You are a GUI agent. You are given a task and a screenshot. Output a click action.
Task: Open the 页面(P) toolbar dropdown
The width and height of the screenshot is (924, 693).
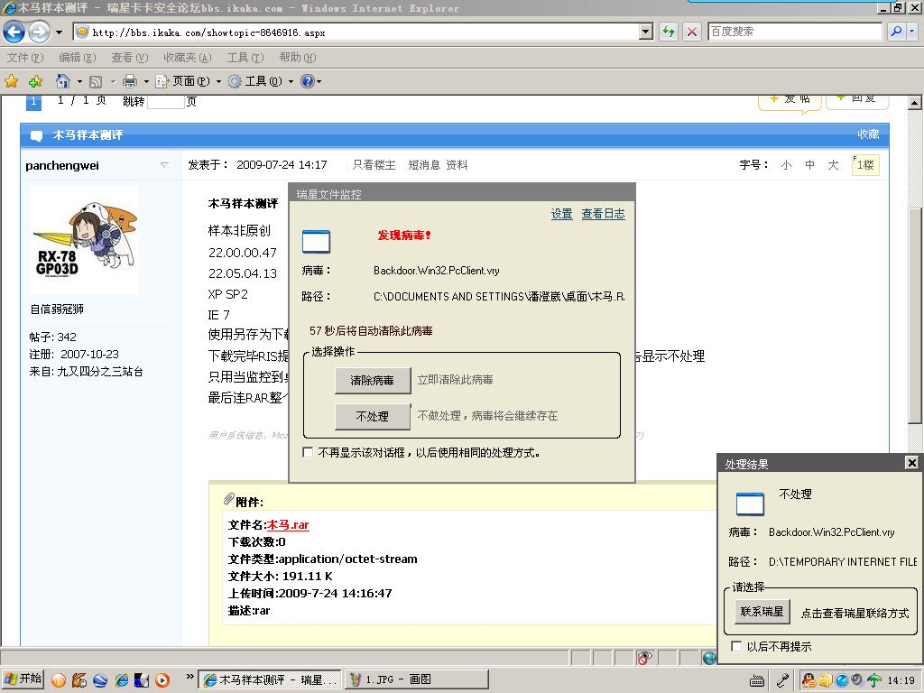coord(188,81)
